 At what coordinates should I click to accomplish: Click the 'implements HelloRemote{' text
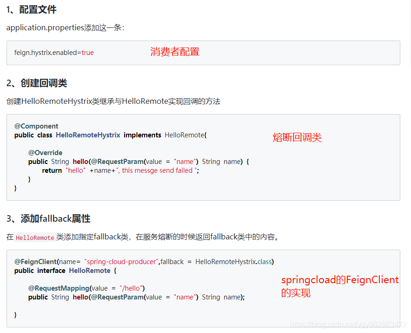165,135
